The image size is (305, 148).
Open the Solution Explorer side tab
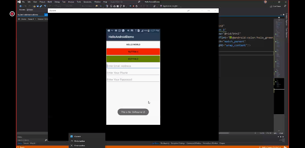287,19
